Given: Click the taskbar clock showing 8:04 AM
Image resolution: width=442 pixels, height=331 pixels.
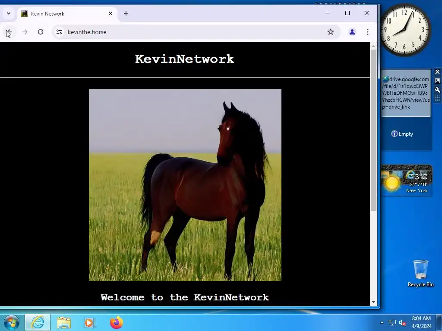Looking at the screenshot, I should (x=421, y=322).
